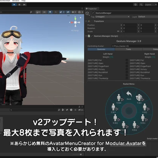Viewport: 158px width, 158px height.
Task: Toggle hidden objects visibility icon
Action: [x=68, y=12]
